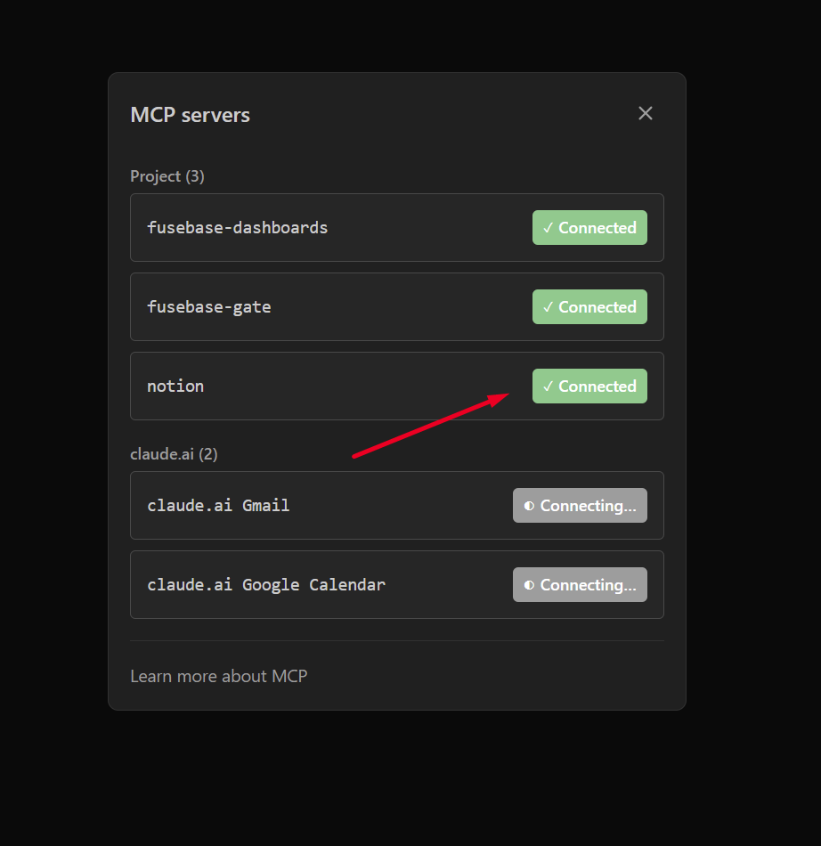Select the fusebase-gate server name
The image size is (821, 846).
[208, 307]
